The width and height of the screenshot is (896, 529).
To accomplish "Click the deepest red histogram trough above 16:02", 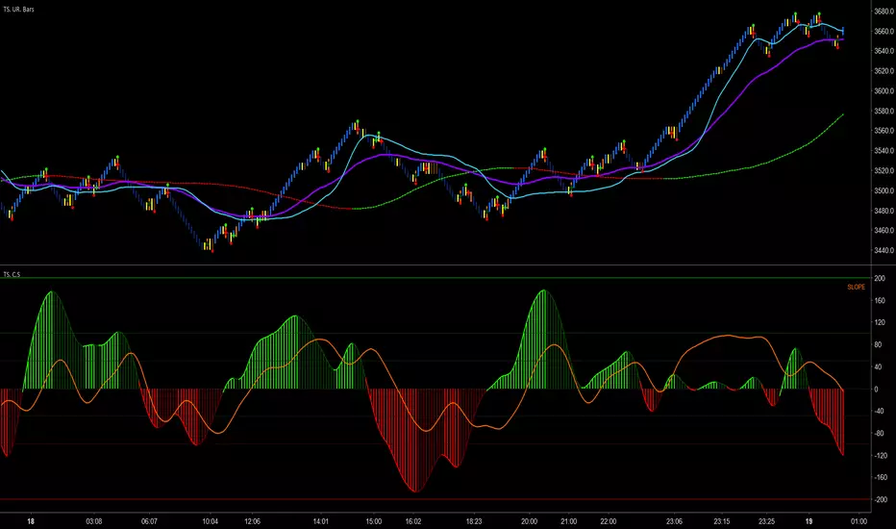I will [x=415, y=491].
